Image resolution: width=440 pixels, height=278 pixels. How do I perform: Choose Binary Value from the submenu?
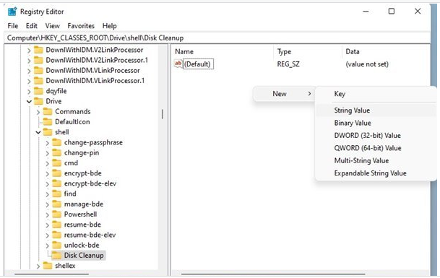376,123
